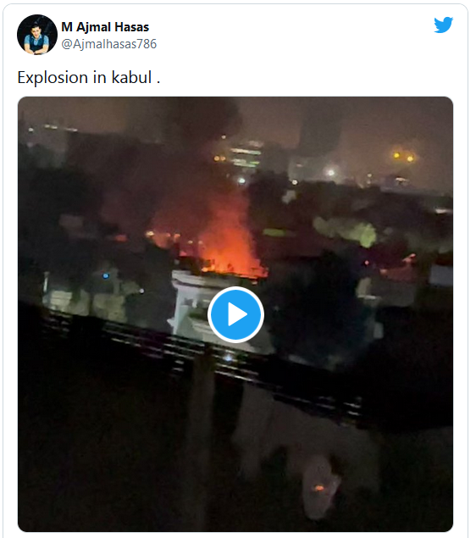This screenshot has height=538, width=476.
Task: Click the pair of yellow street lights
Action: click(403, 157)
